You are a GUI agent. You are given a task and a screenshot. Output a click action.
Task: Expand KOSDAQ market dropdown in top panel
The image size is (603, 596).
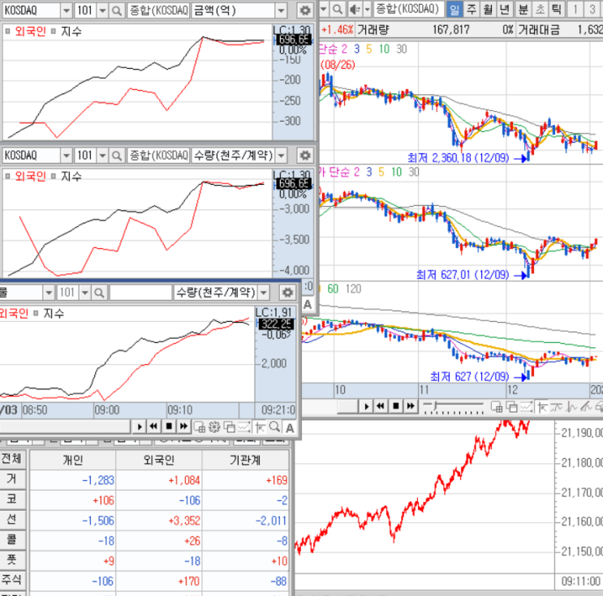pos(67,11)
